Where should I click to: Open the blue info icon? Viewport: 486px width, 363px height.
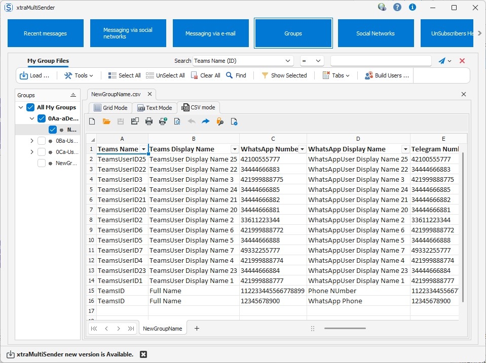tap(412, 7)
